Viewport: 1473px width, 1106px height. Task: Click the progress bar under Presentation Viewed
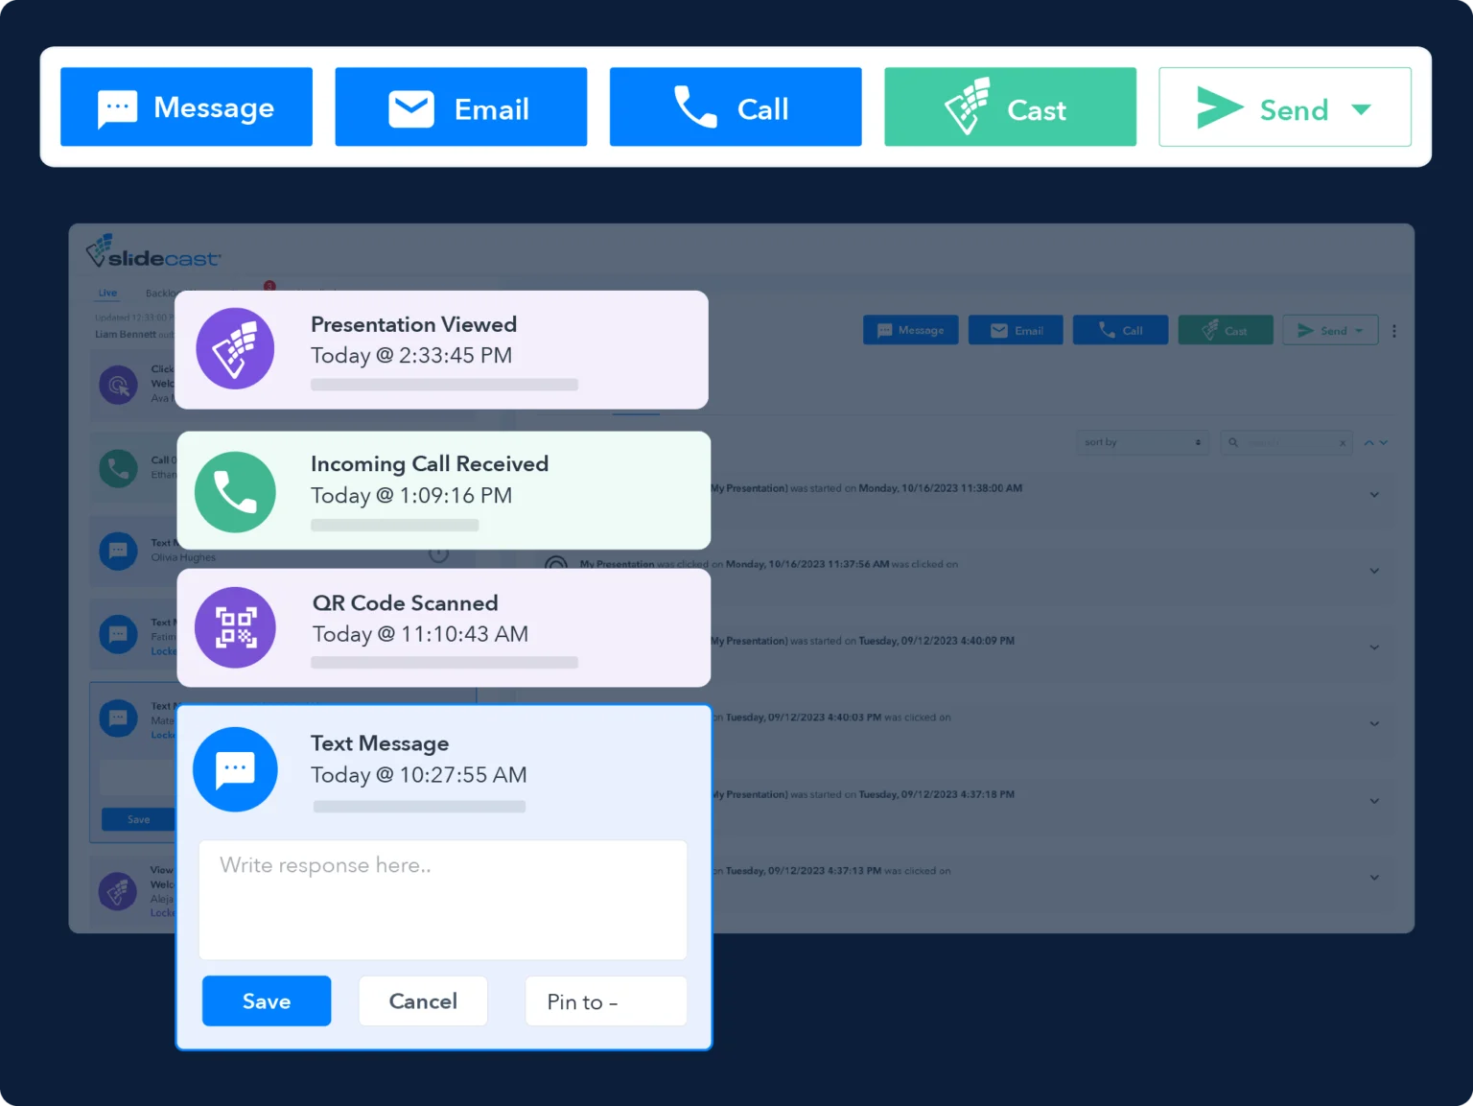[x=444, y=384]
